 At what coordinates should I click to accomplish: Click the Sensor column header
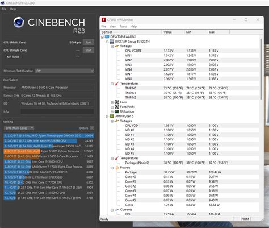tap(131, 32)
